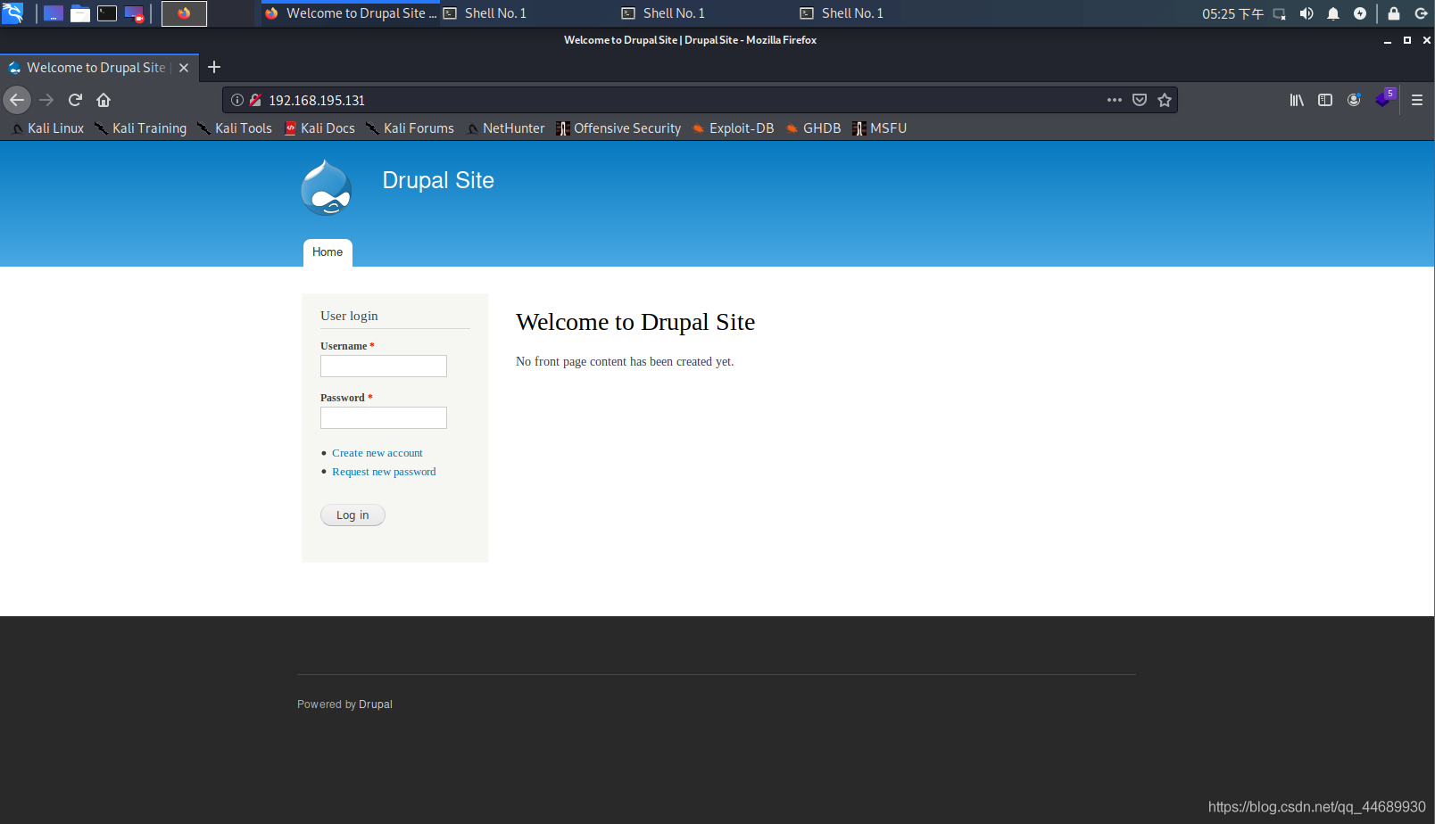Click the address bar URL
This screenshot has height=824, width=1435.
pos(317,101)
